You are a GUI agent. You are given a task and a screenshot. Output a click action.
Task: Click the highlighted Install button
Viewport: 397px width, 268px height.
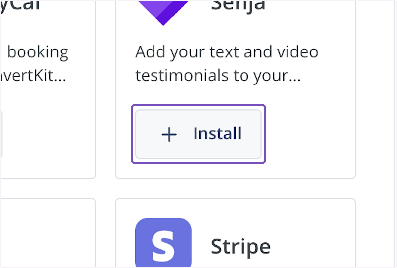198,134
